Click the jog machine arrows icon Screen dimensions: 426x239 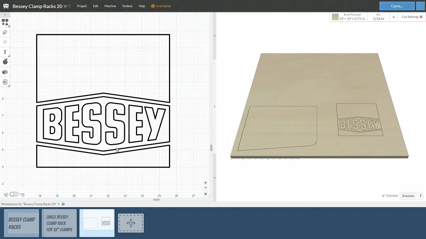point(421,6)
